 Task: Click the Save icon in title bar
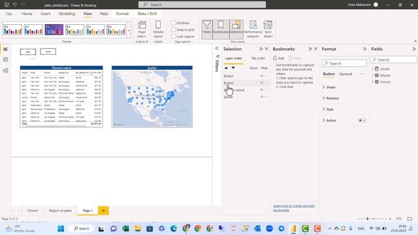pyautogui.click(x=7, y=5)
